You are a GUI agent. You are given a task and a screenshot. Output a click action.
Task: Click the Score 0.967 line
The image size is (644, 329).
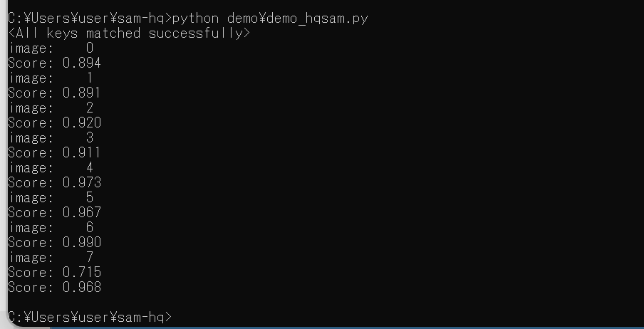(x=55, y=212)
